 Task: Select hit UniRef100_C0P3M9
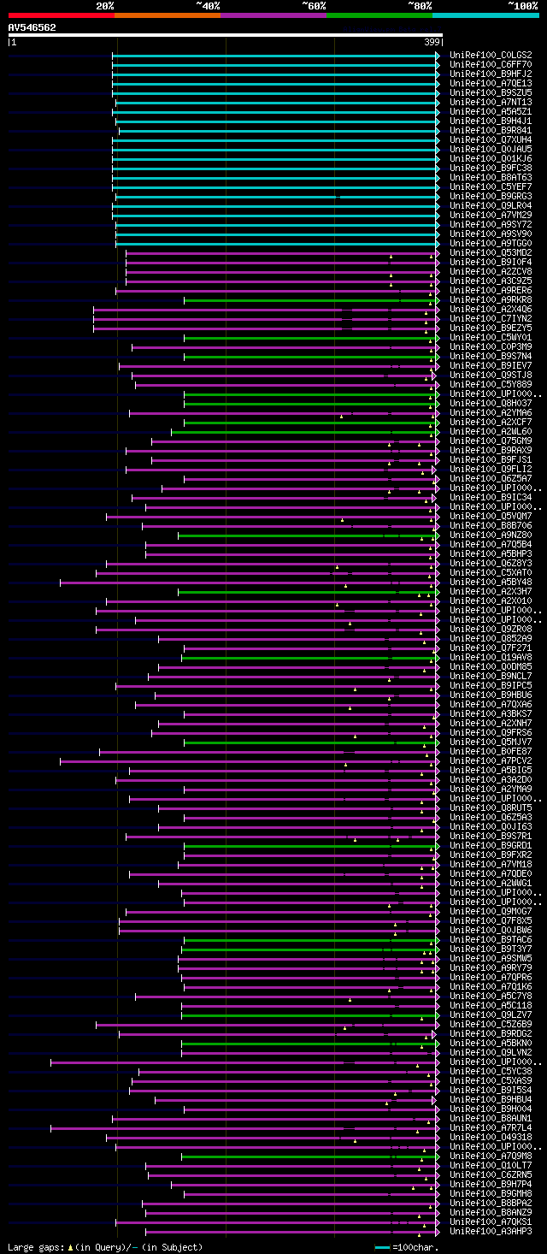(490, 347)
